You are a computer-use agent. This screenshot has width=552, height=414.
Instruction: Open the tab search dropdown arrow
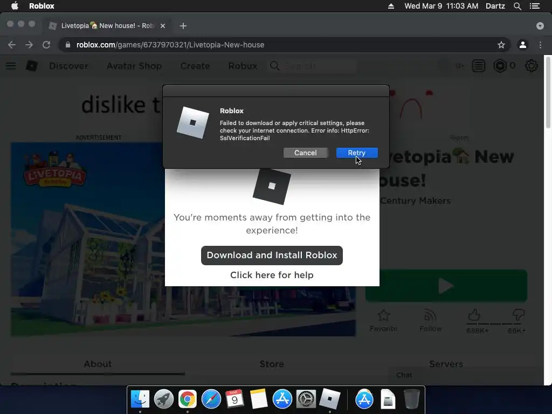click(540, 26)
